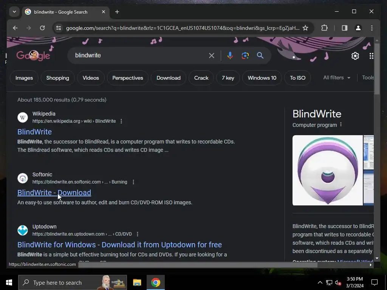Open the Chrome extensions menu
This screenshot has height=290, width=387.
pos(325,28)
